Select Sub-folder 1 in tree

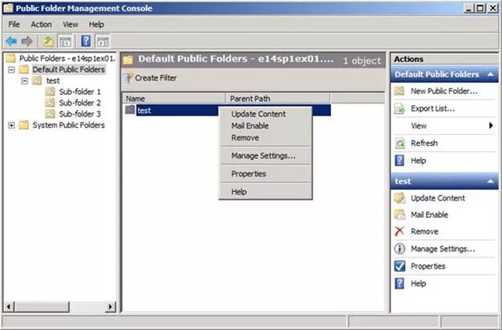click(x=80, y=92)
